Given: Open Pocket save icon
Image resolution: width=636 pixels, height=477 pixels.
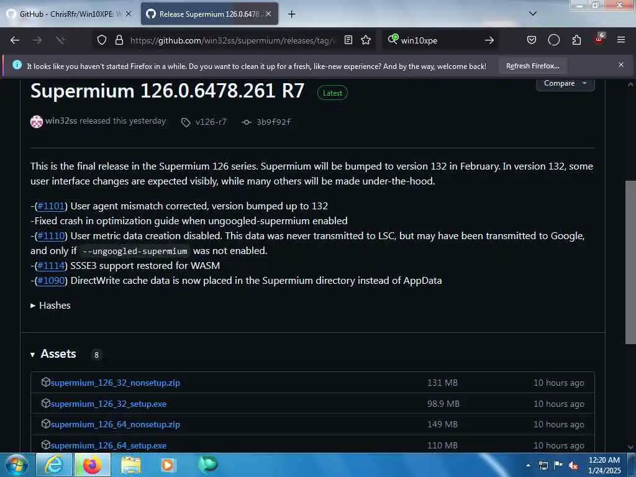Looking at the screenshot, I should tap(532, 40).
